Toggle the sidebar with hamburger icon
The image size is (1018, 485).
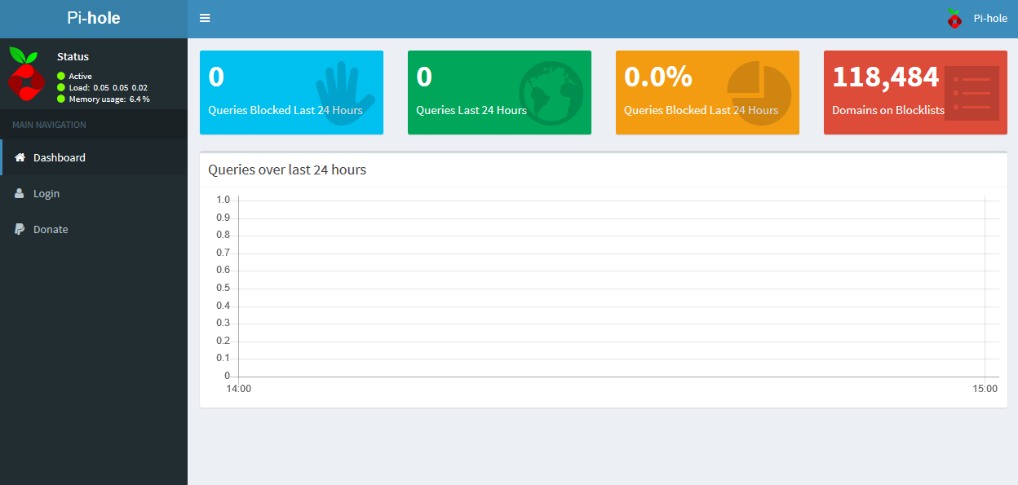pyautogui.click(x=205, y=18)
